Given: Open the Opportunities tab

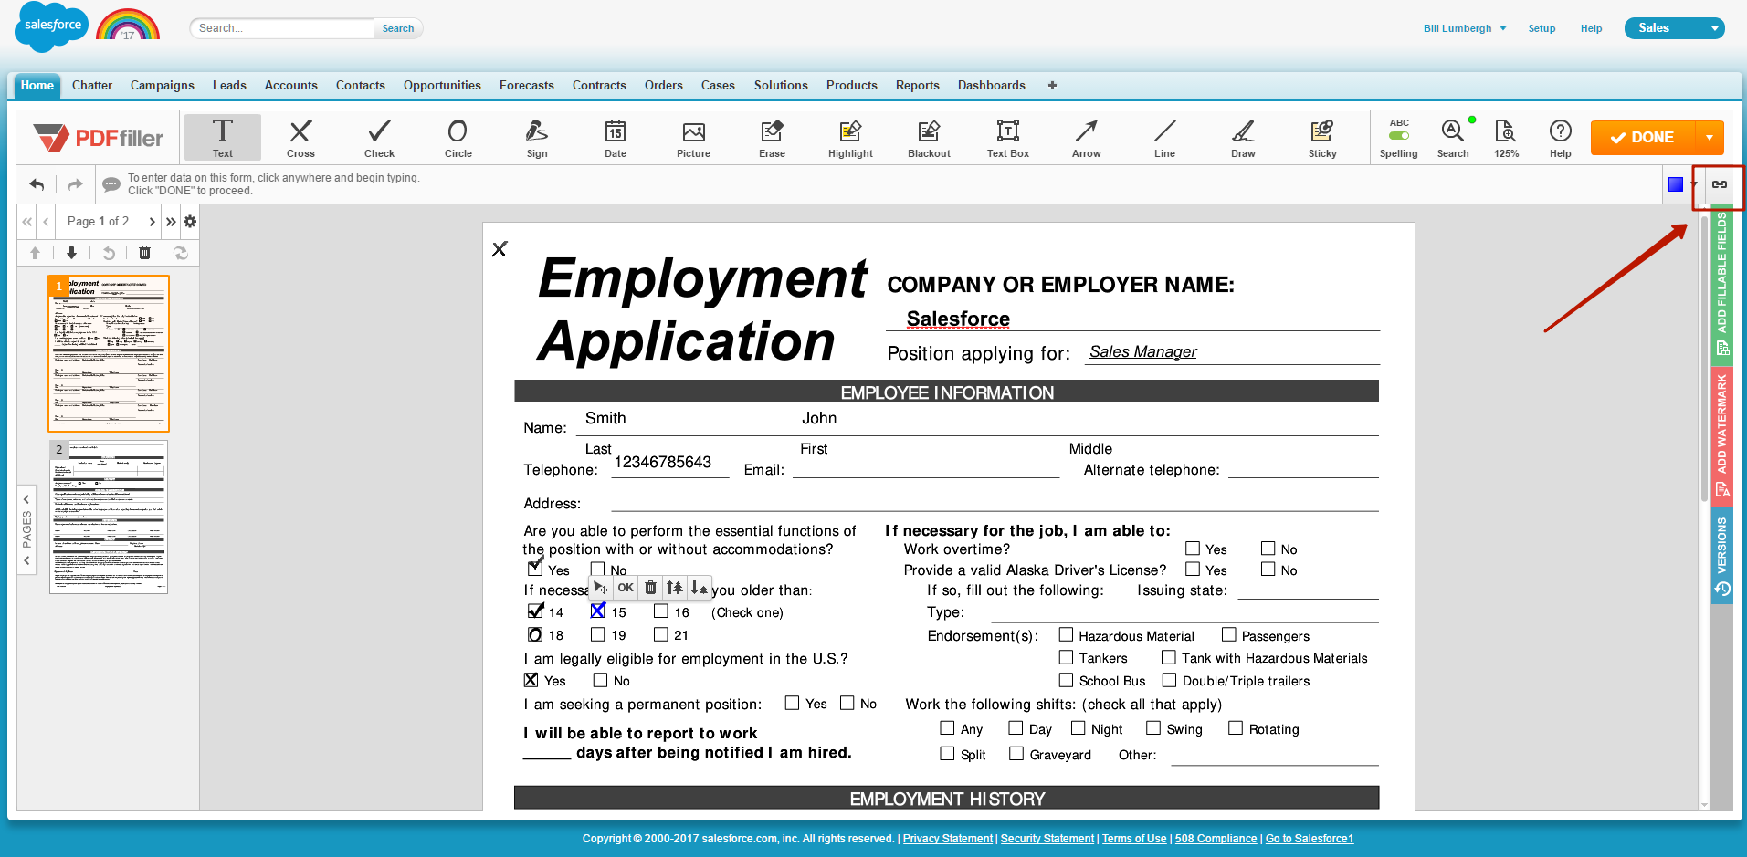Looking at the screenshot, I should 442,85.
